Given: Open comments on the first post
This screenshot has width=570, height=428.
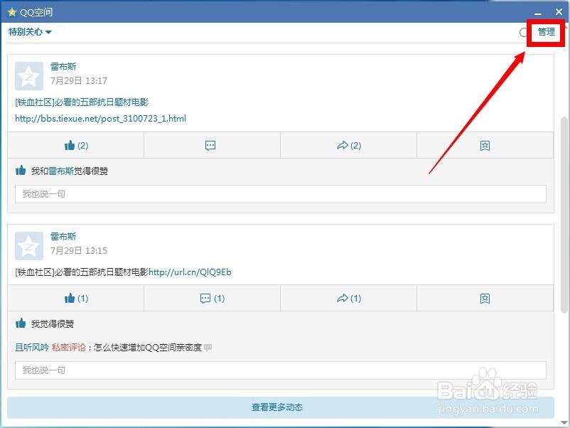Looking at the screenshot, I should (211, 145).
